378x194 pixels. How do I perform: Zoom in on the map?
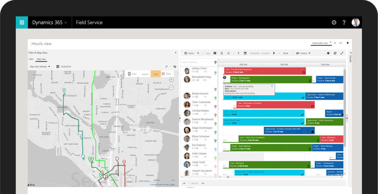(x=171, y=80)
